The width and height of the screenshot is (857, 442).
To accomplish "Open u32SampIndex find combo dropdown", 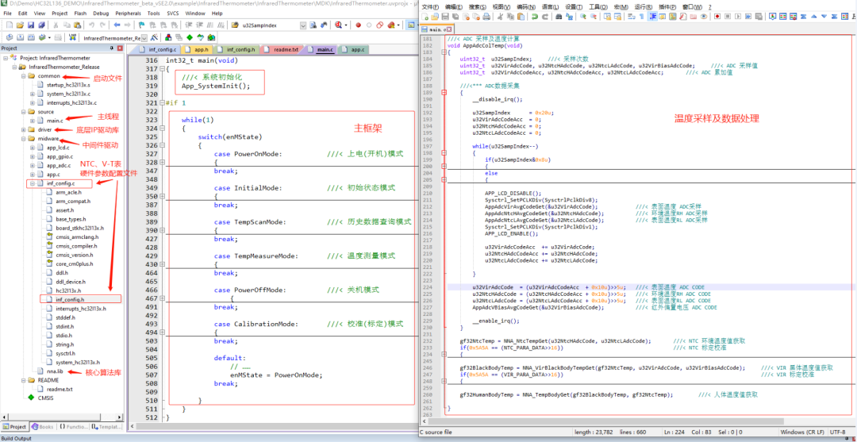I will 303,25.
